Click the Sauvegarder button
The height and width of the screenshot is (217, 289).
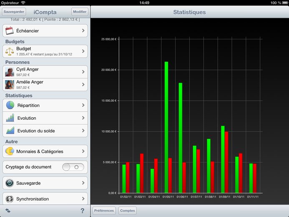tap(14, 12)
